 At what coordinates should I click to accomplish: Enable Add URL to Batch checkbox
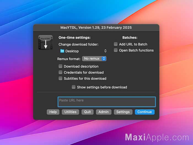pos(116,44)
